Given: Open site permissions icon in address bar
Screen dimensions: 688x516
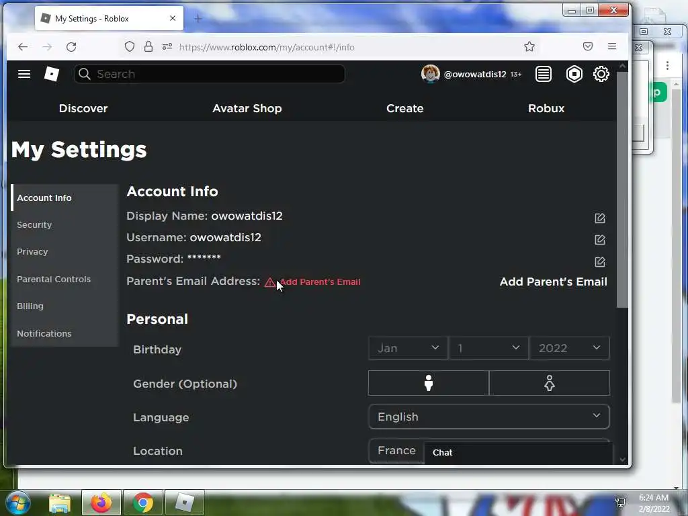Looking at the screenshot, I should pos(167,46).
